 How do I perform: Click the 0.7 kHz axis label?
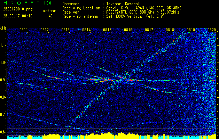pyautogui.click(x=3, y=115)
